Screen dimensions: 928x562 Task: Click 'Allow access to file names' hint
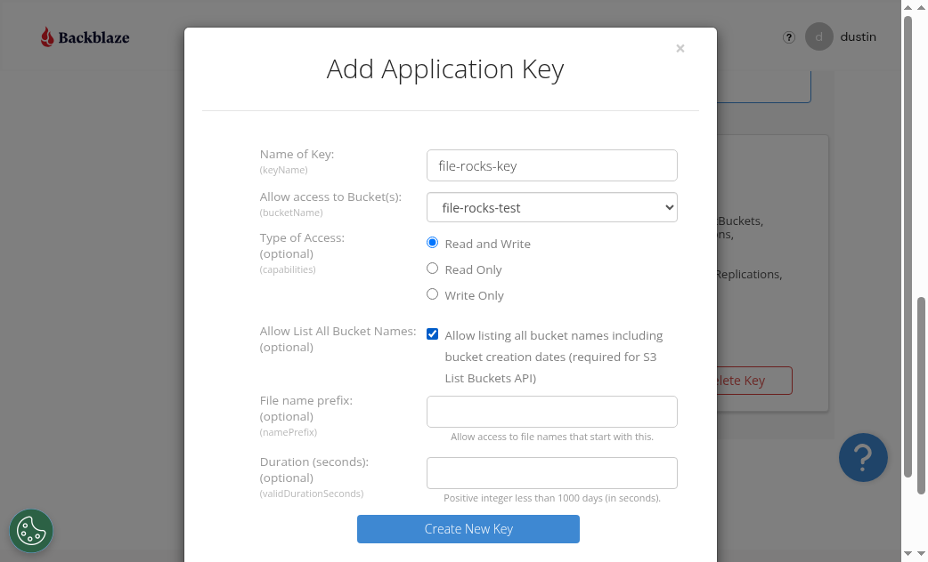pos(552,437)
